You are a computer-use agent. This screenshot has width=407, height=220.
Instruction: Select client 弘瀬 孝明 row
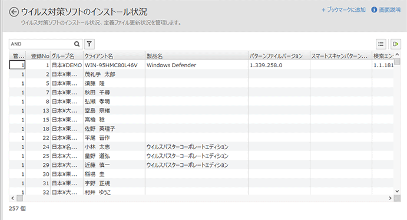pyautogui.click(x=114, y=101)
